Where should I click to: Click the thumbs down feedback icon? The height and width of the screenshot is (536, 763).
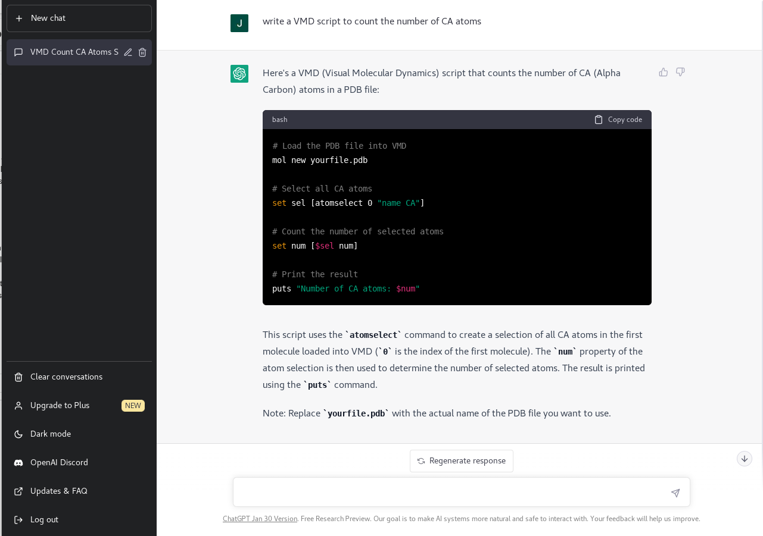[680, 72]
